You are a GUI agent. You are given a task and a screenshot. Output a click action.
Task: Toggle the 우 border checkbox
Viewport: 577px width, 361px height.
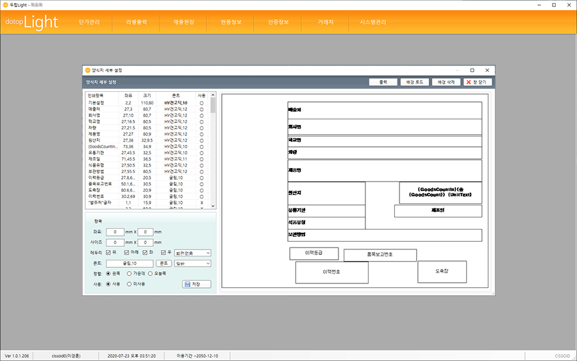coord(163,253)
